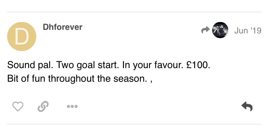Show more actions with the ellipsis icon
The image size is (268, 132).
click(72, 106)
